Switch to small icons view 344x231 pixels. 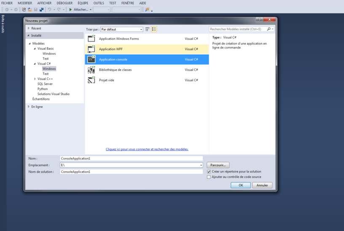point(147,29)
